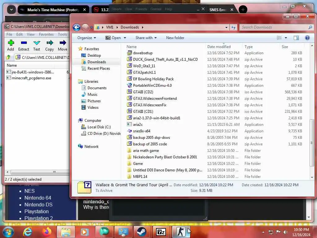The width and height of the screenshot is (317, 238).
Task: Select Recent Places in navigation pane
Action: (x=99, y=68)
